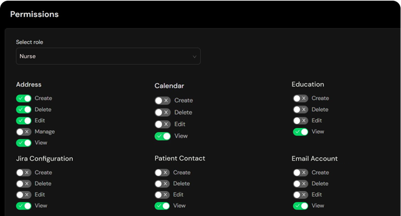The image size is (401, 216).
Task: Enable the Address Manage toggle
Action: [x=24, y=132]
